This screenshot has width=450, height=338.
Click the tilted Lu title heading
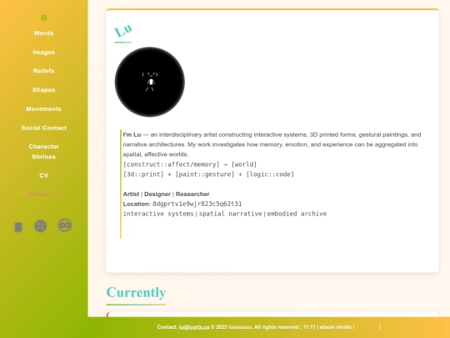pos(123,30)
